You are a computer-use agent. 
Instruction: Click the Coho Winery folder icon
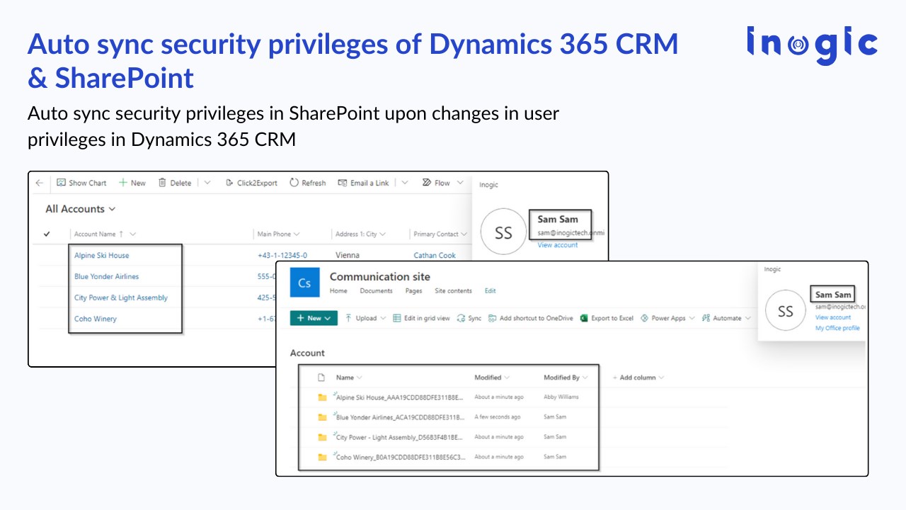(322, 457)
